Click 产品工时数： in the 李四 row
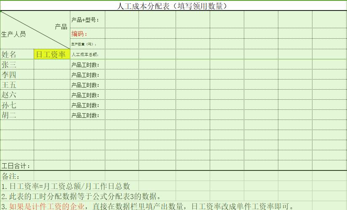 click(88, 75)
